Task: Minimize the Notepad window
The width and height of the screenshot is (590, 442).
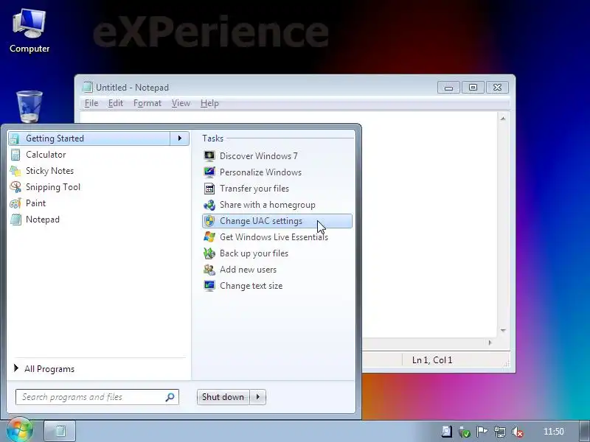Action: [448, 88]
